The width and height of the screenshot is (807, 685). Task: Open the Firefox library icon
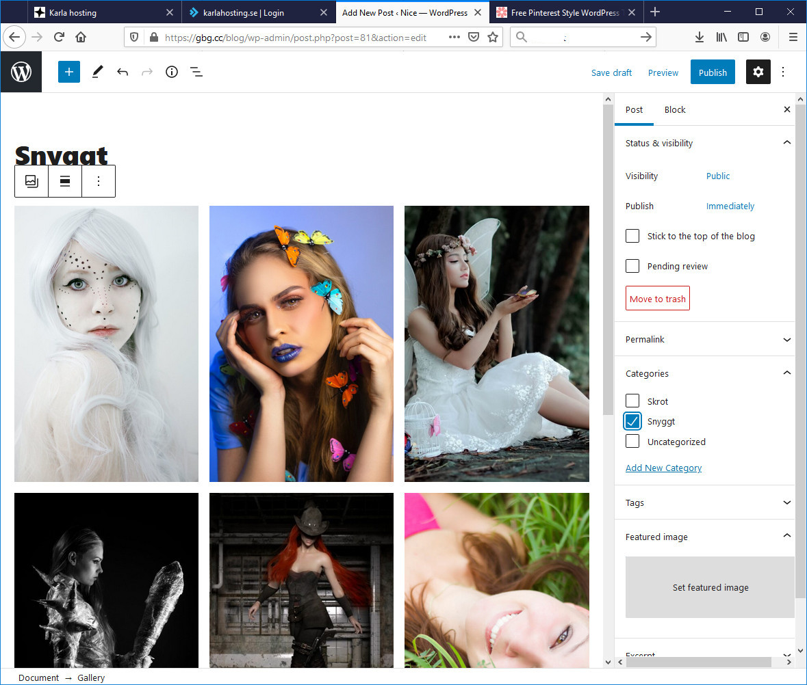721,37
